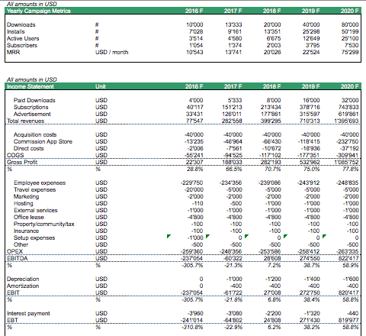The image size is (366, 336).
Task: Select Subscribers value 3'795 for 2019 F
Action: click(x=313, y=45)
